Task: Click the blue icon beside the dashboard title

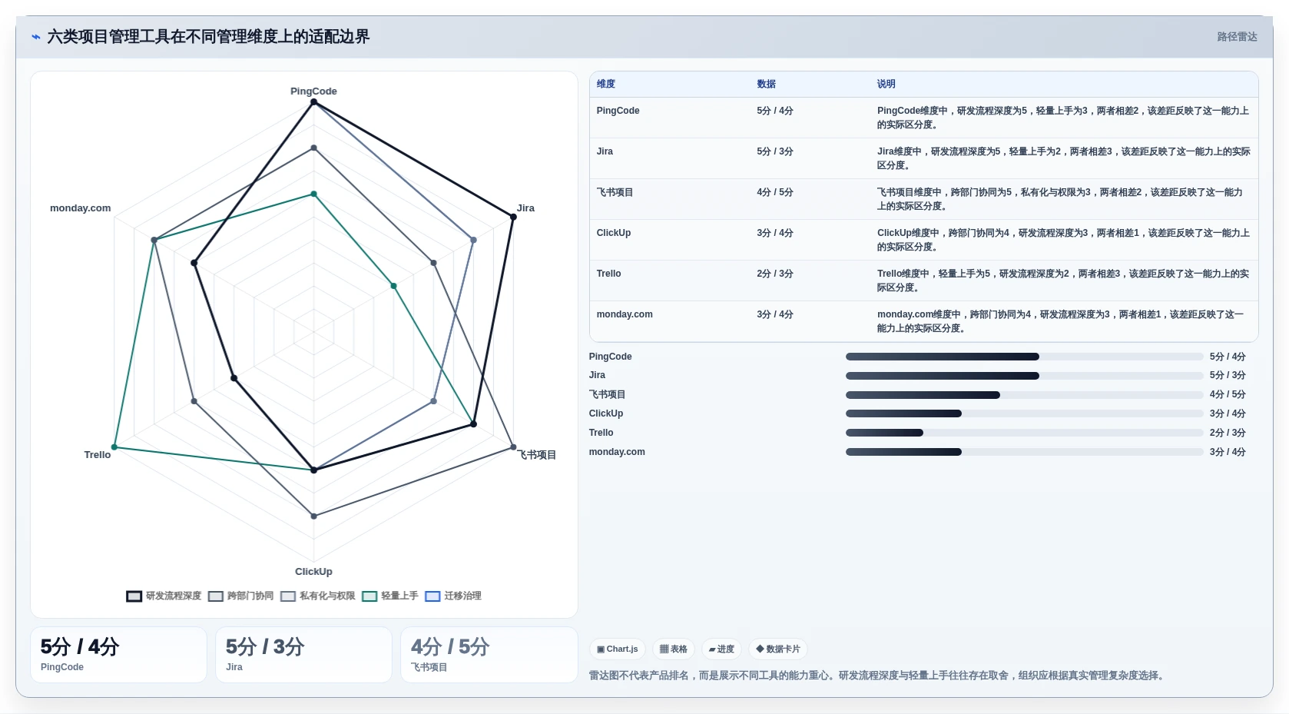Action: coord(35,37)
